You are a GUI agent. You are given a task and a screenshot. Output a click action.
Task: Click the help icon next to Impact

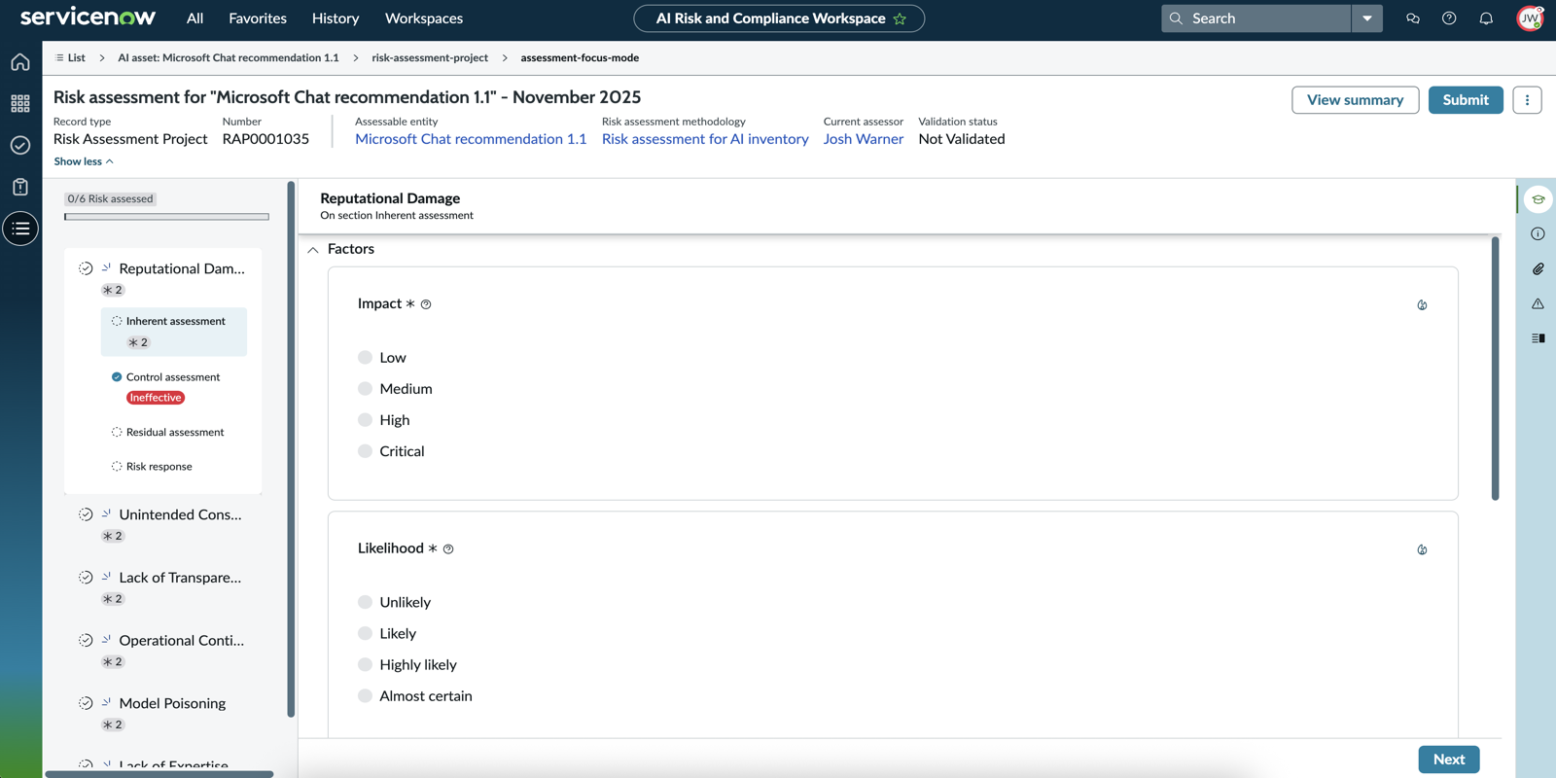point(426,304)
